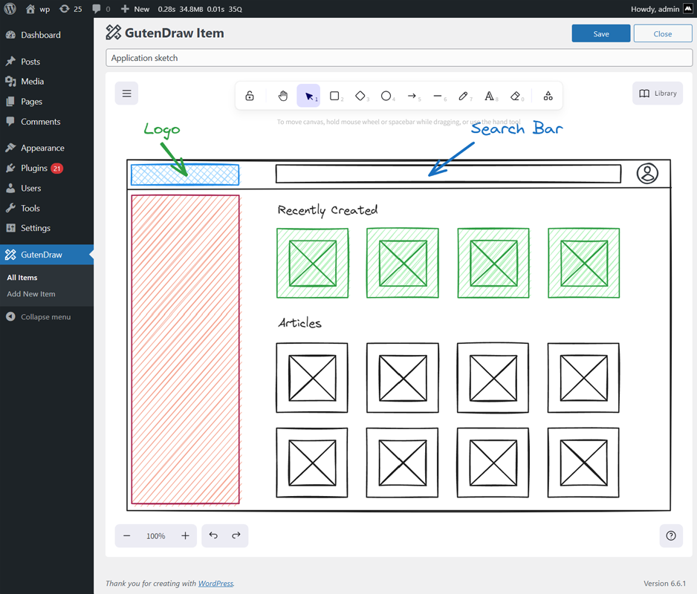
Task: Open the canvas hamburger menu
Action: coord(126,93)
